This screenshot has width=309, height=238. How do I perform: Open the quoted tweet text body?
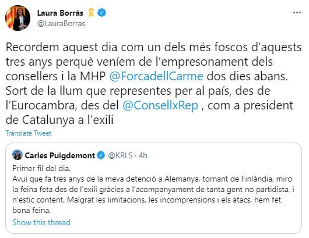pos(153,190)
